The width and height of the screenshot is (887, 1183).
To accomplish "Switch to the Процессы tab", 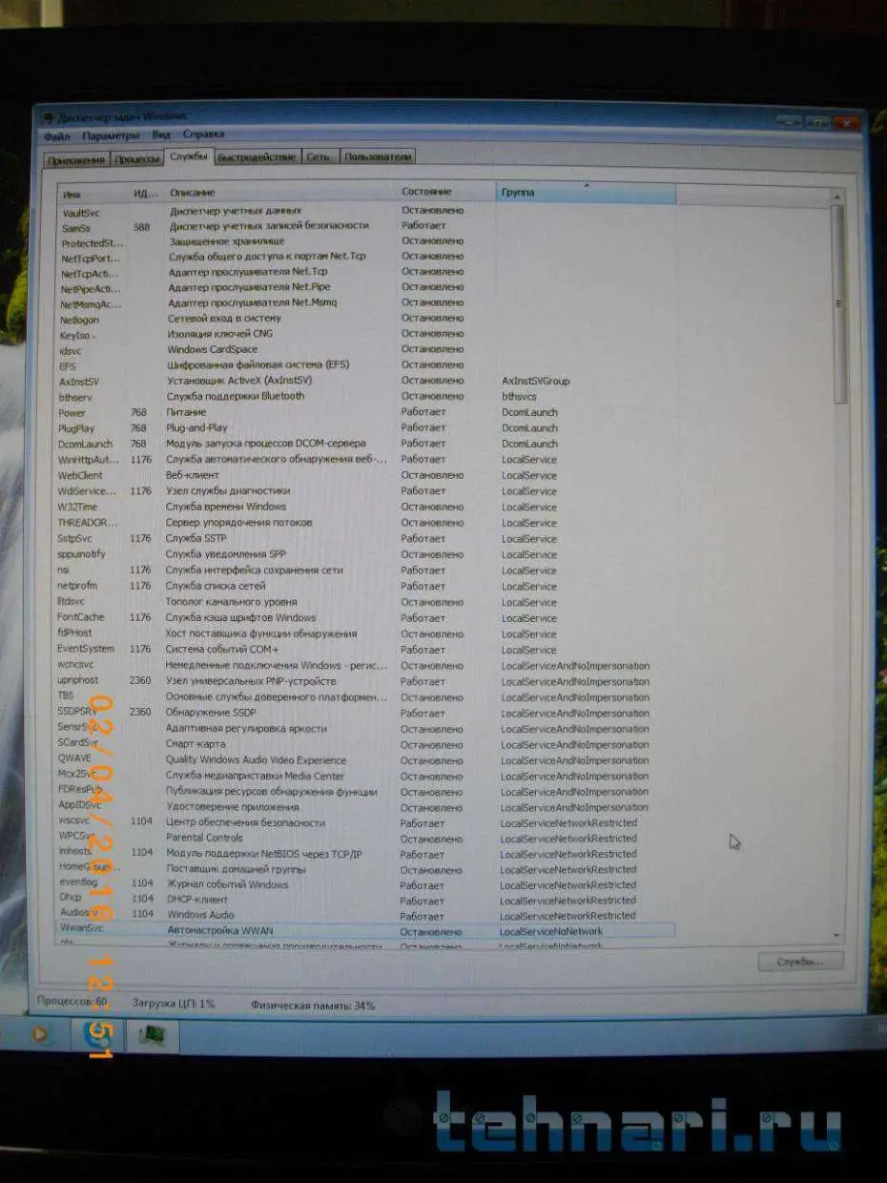I will click(136, 159).
